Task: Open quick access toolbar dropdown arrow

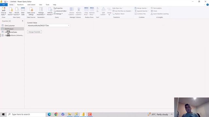Action: [8, 2]
